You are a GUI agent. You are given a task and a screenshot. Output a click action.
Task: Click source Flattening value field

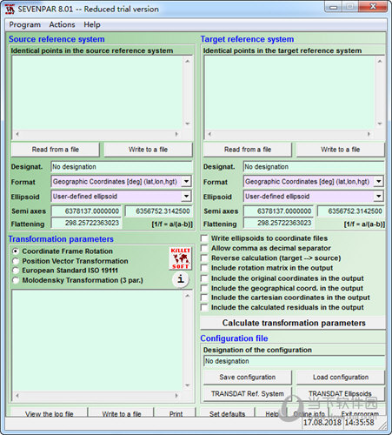pos(86,223)
